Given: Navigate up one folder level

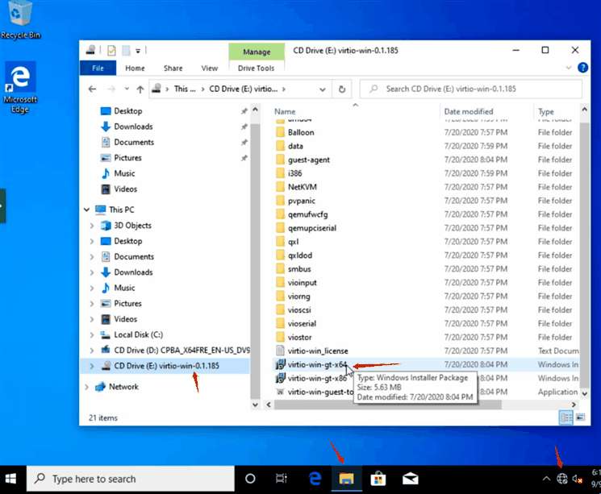Looking at the screenshot, I should pos(140,89).
